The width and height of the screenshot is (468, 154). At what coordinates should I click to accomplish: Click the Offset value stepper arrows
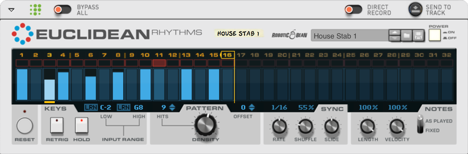click(251, 107)
